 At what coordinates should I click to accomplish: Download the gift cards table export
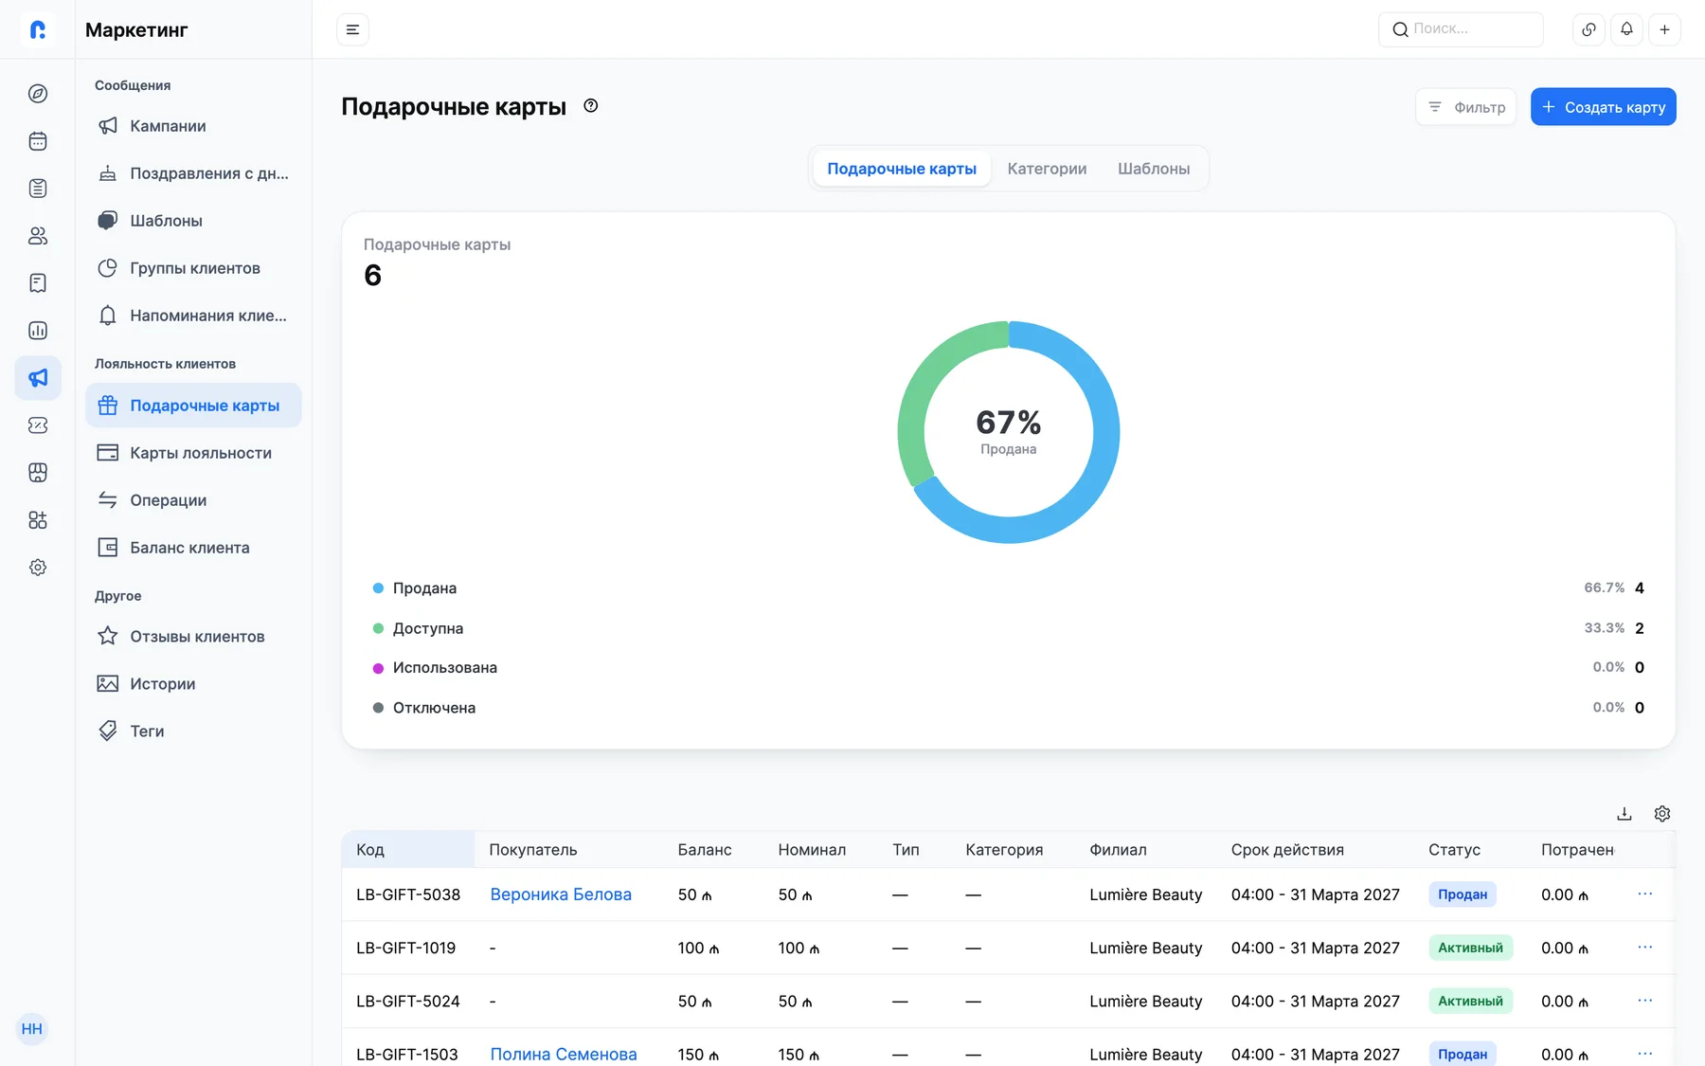pos(1624,814)
